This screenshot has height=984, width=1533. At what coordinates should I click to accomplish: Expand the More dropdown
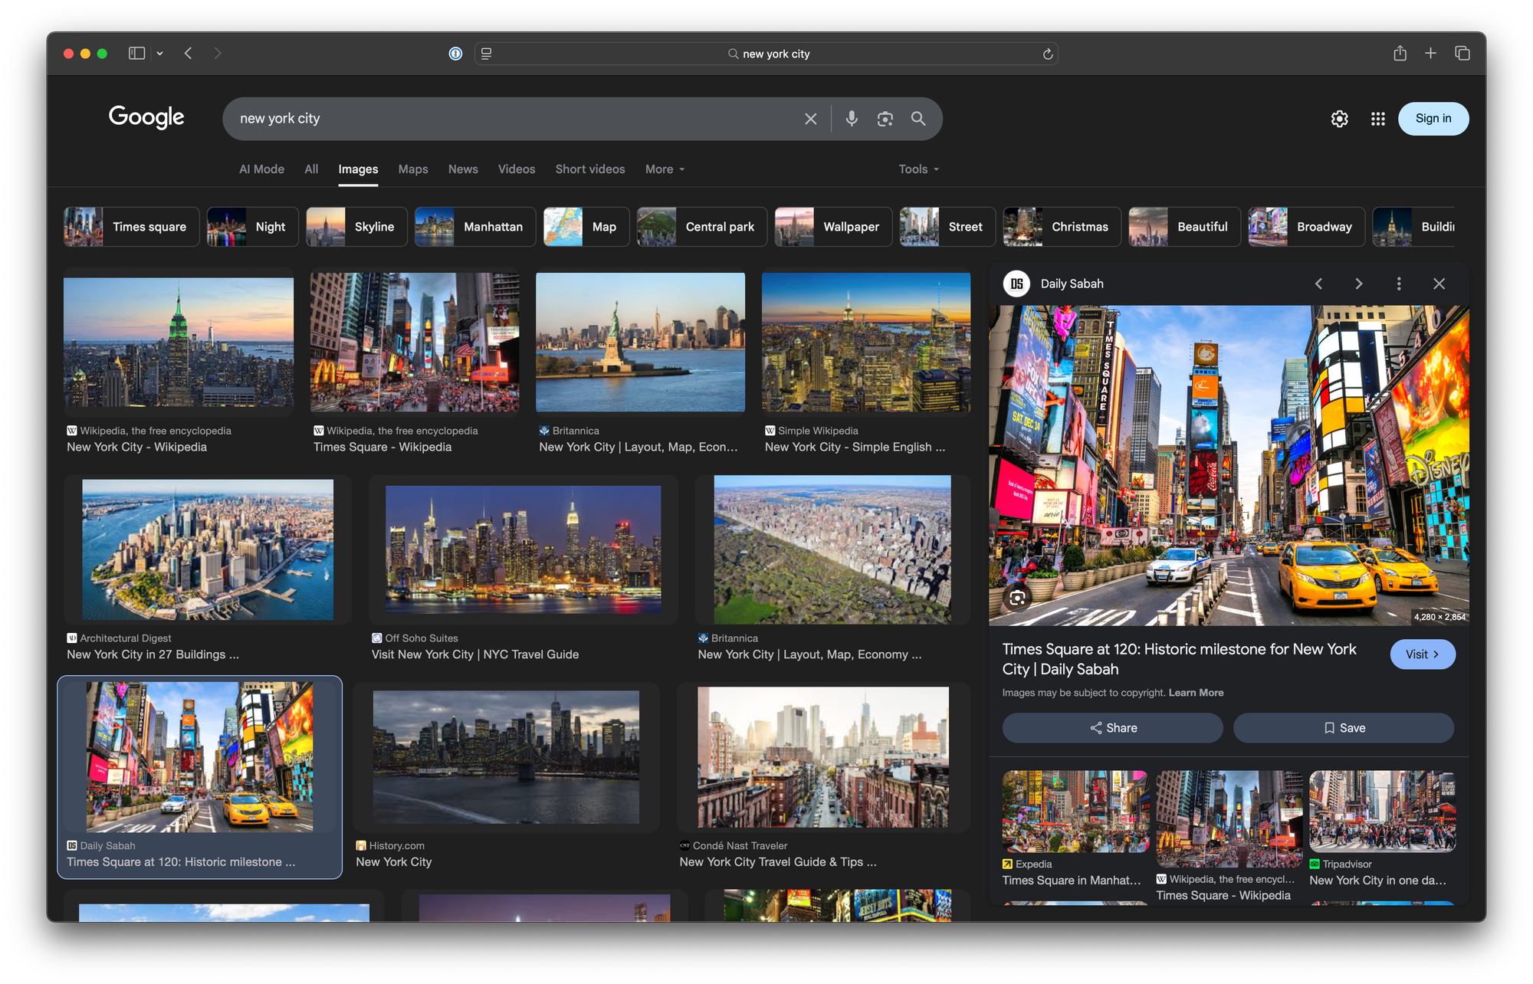665,169
